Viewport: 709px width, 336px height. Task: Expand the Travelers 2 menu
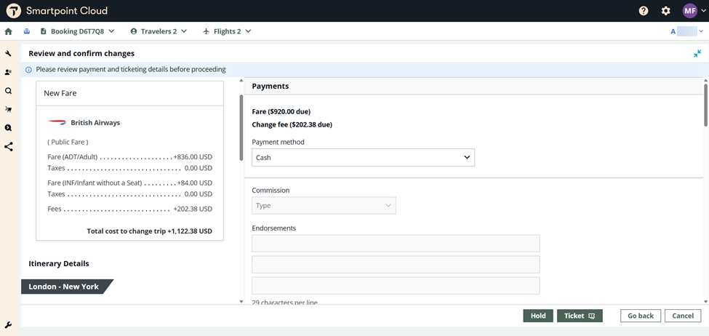[158, 31]
